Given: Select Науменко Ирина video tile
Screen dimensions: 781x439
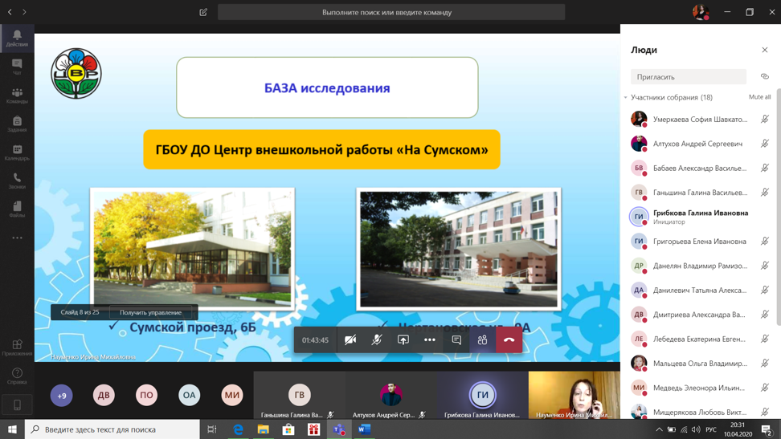Looking at the screenshot, I should [574, 395].
